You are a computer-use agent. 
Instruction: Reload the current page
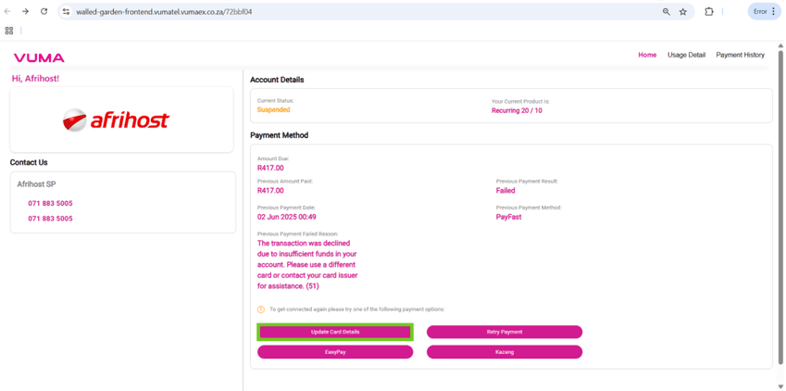[44, 12]
